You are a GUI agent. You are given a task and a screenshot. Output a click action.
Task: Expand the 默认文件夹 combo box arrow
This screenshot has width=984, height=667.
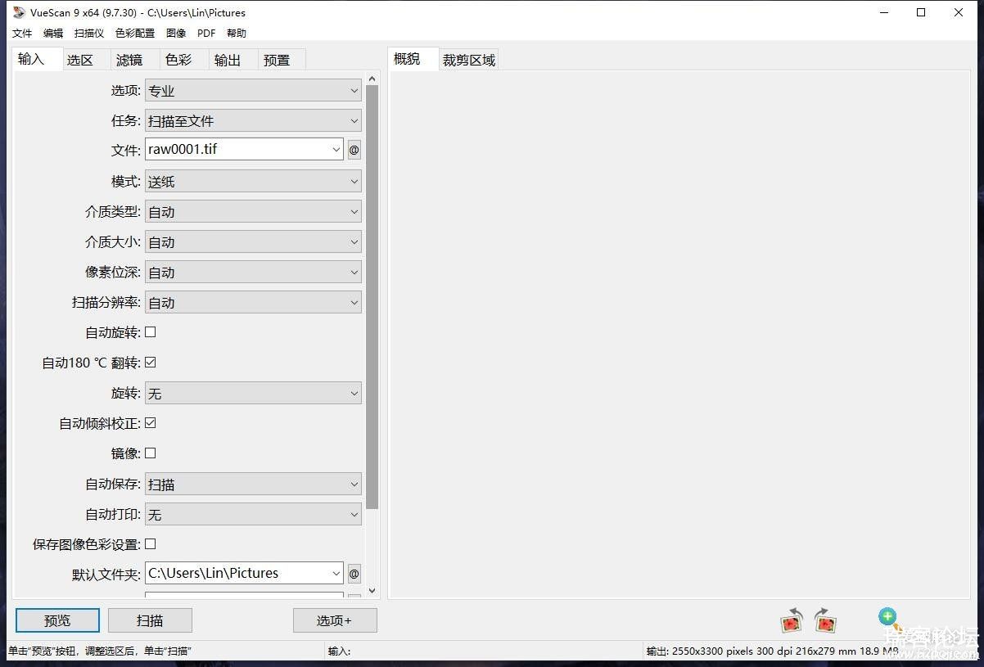coord(336,573)
